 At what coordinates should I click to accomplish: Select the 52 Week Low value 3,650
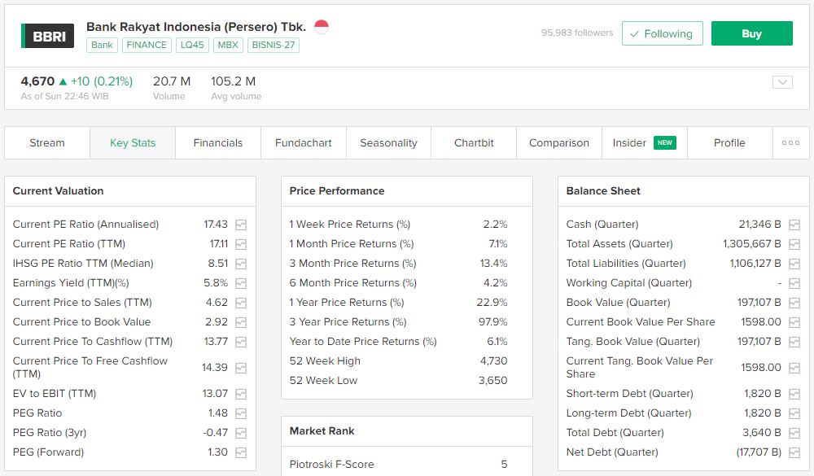tap(492, 381)
